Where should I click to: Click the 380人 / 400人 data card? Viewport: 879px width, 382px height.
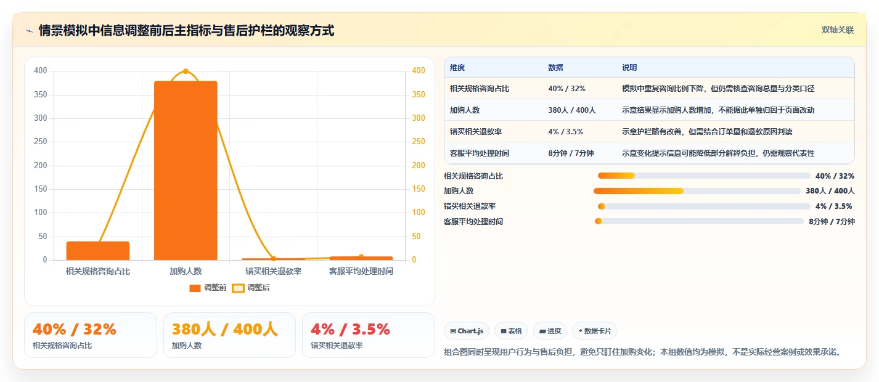229,335
